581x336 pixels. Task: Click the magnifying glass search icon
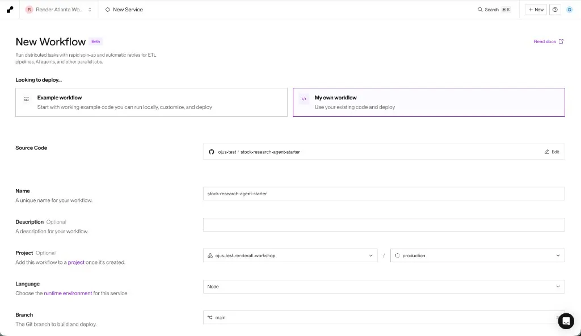(480, 10)
